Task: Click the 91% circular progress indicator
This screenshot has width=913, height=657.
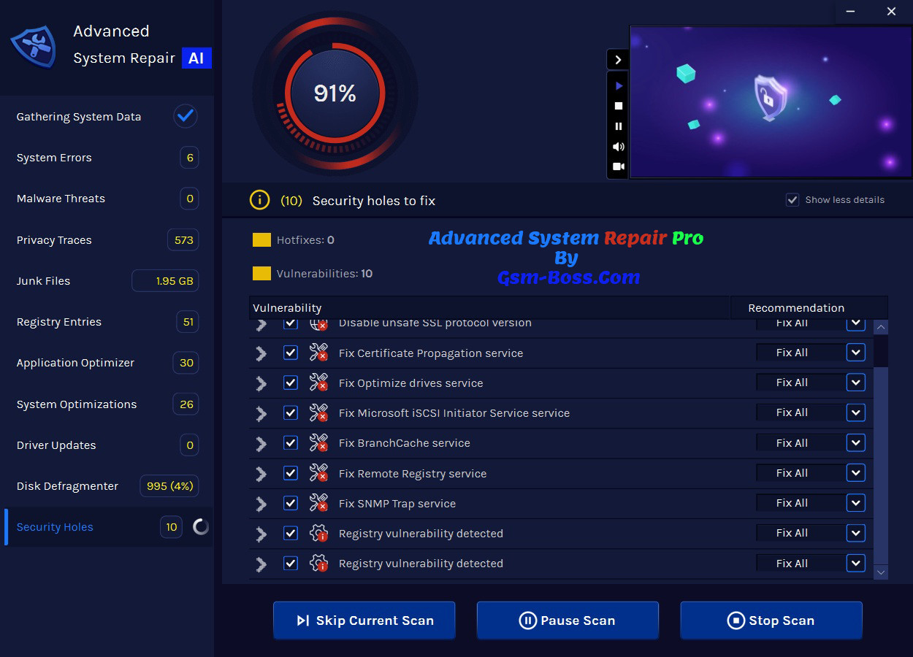Action: (x=335, y=93)
